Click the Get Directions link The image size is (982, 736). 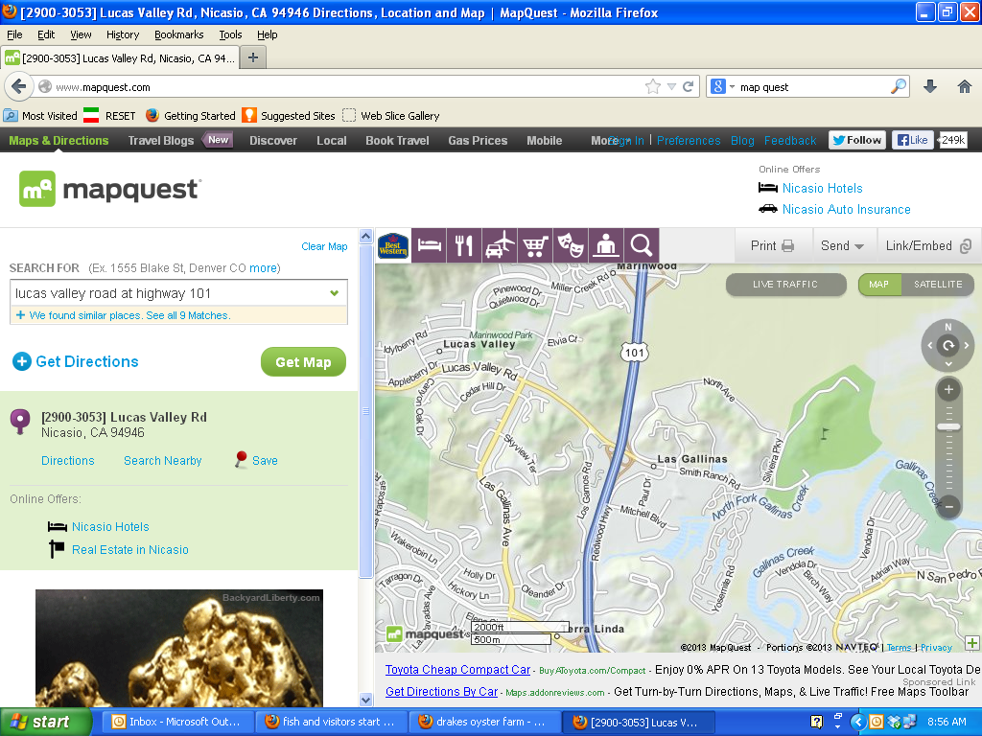click(87, 361)
